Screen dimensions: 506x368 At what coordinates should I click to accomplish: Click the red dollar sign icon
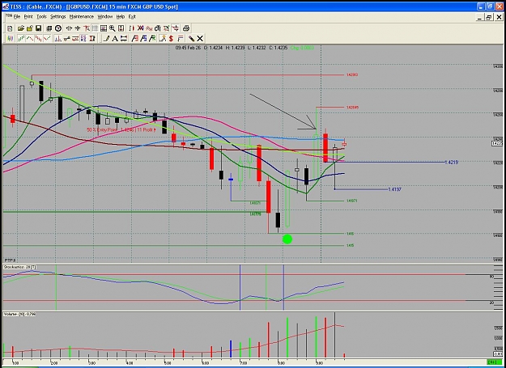[x=172, y=39]
